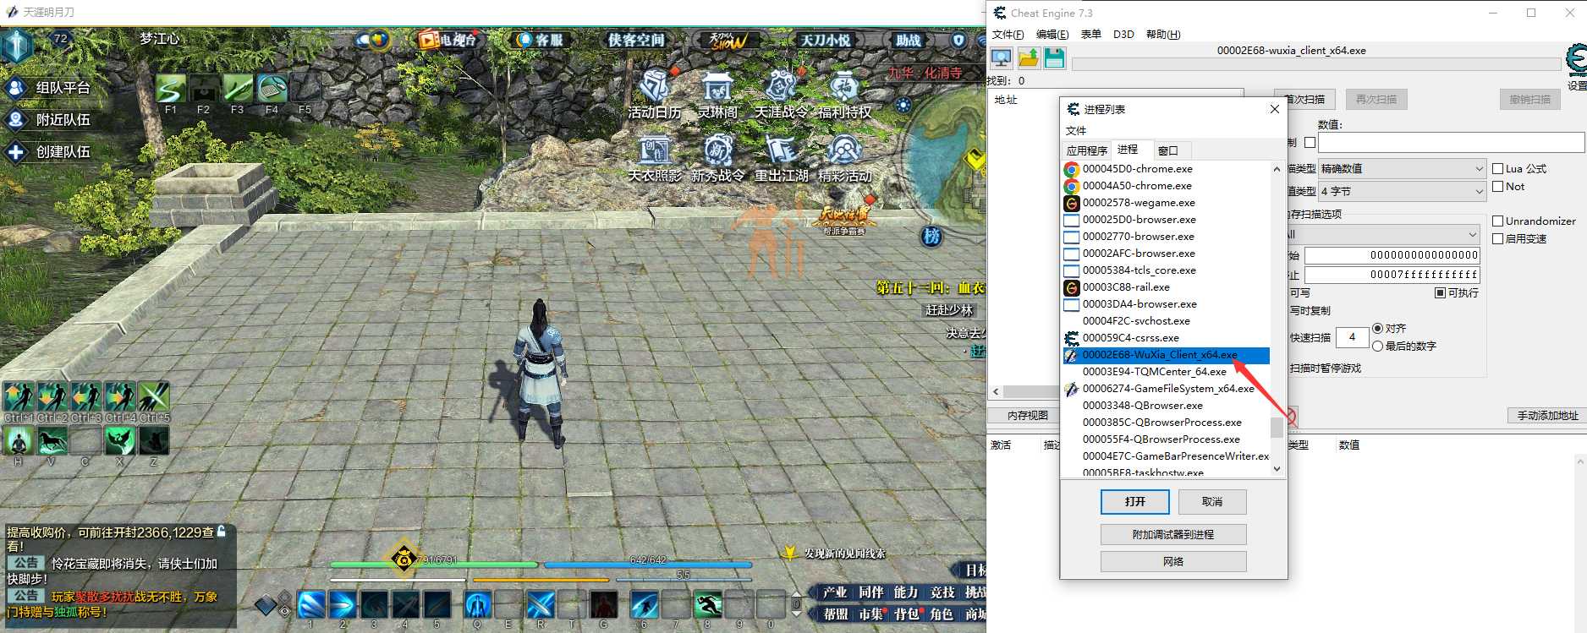Screen dimensions: 1587x633
Task: Click the 数值 value input field
Action: (1451, 143)
